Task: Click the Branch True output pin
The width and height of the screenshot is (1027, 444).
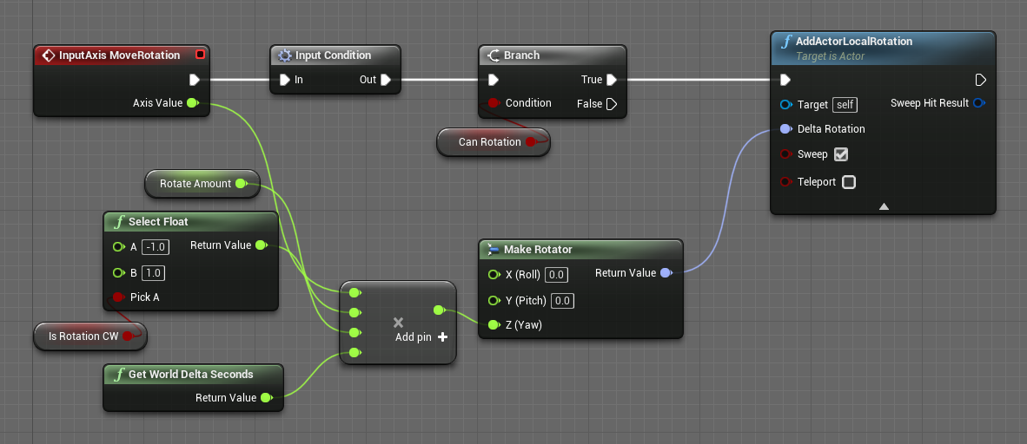Action: click(x=611, y=80)
